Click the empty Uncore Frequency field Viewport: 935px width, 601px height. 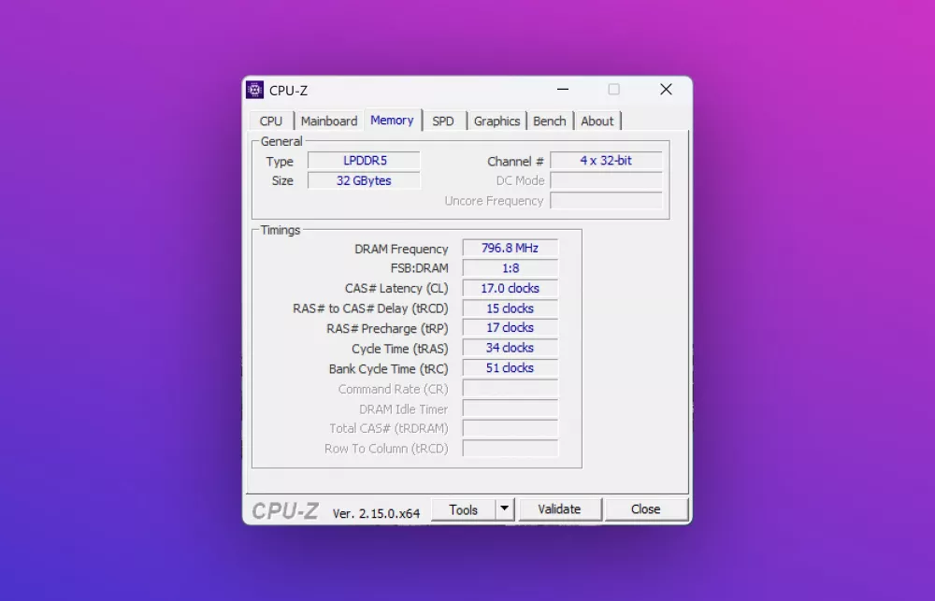606,201
